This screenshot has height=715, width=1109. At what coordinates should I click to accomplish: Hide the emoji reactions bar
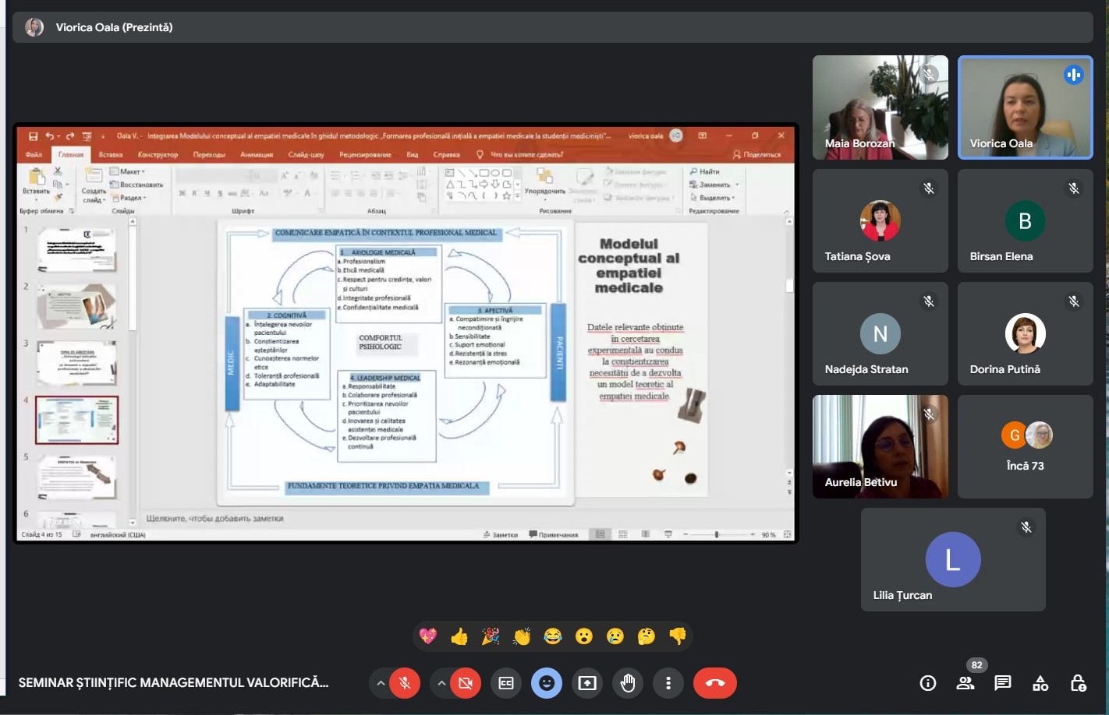tap(547, 683)
